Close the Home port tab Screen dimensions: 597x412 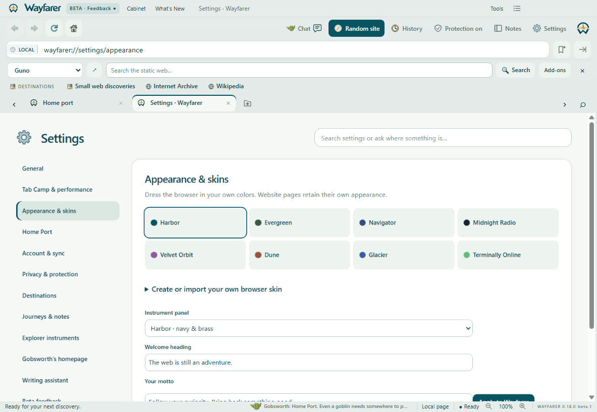[121, 103]
